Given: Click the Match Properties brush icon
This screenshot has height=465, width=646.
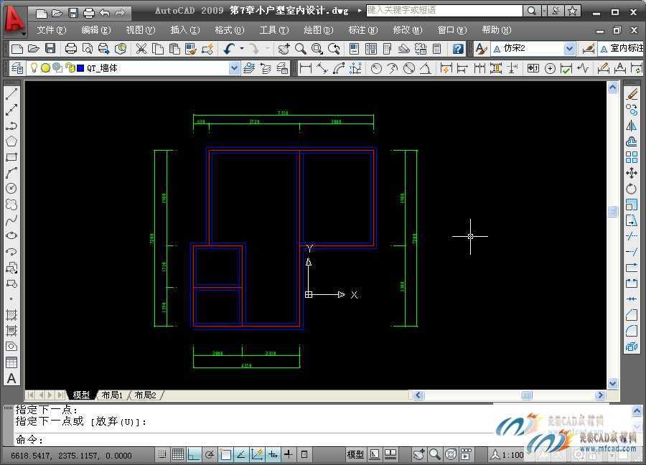Looking at the screenshot, I should (191, 49).
